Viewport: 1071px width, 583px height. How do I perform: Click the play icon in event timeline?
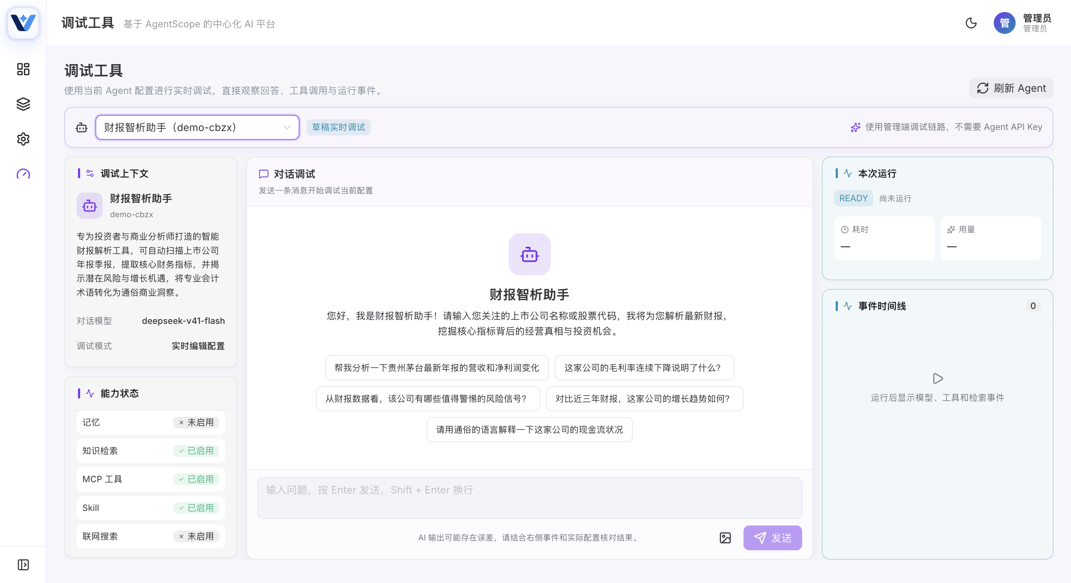(938, 378)
